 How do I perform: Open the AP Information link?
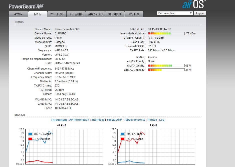tap(79, 120)
